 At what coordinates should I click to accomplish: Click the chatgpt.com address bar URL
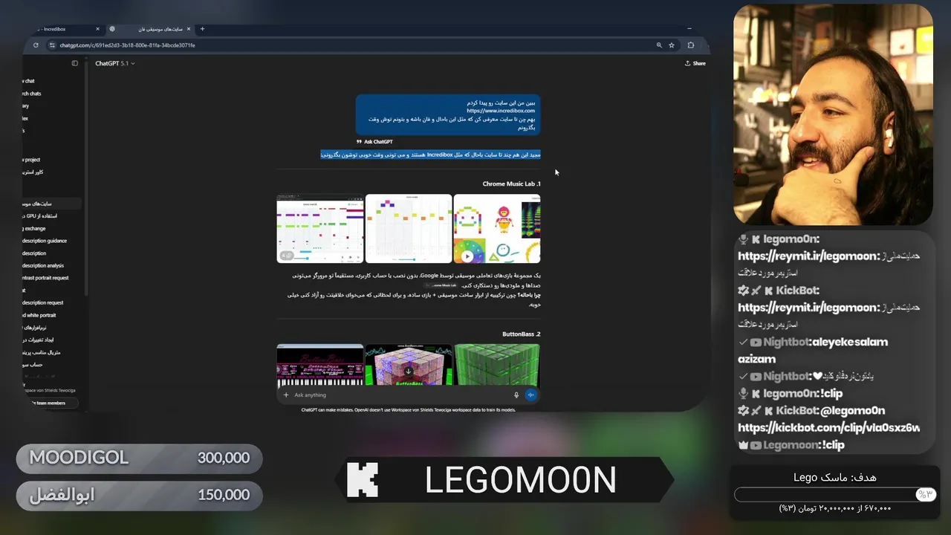click(x=127, y=45)
